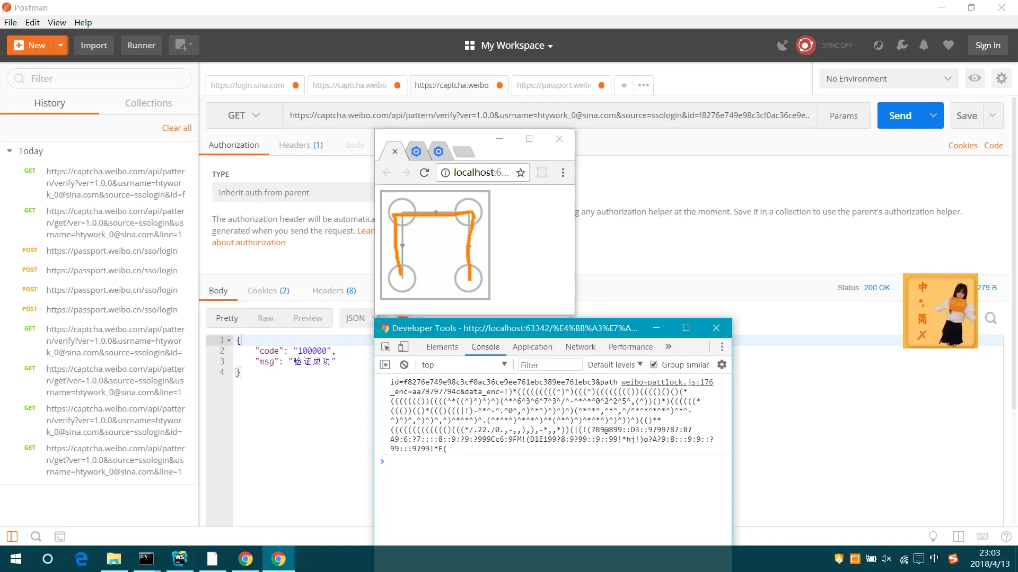Click the sidebar Filter search field
Screen dimensions: 1018x572
click(100, 79)
